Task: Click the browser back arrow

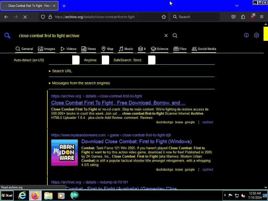Action: point(6,17)
